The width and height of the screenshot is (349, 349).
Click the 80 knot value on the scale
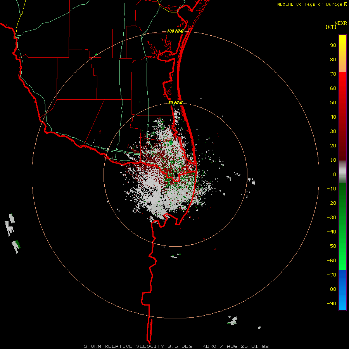(333, 59)
